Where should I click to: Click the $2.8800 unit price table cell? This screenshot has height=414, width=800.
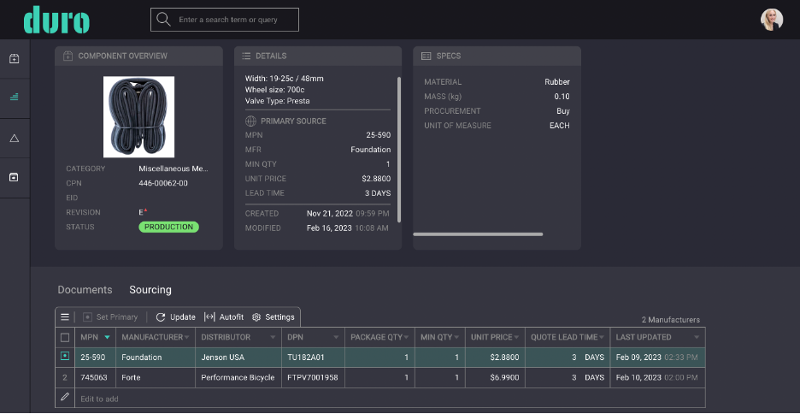(496, 358)
